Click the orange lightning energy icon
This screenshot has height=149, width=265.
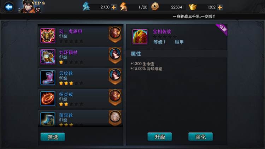123,7
